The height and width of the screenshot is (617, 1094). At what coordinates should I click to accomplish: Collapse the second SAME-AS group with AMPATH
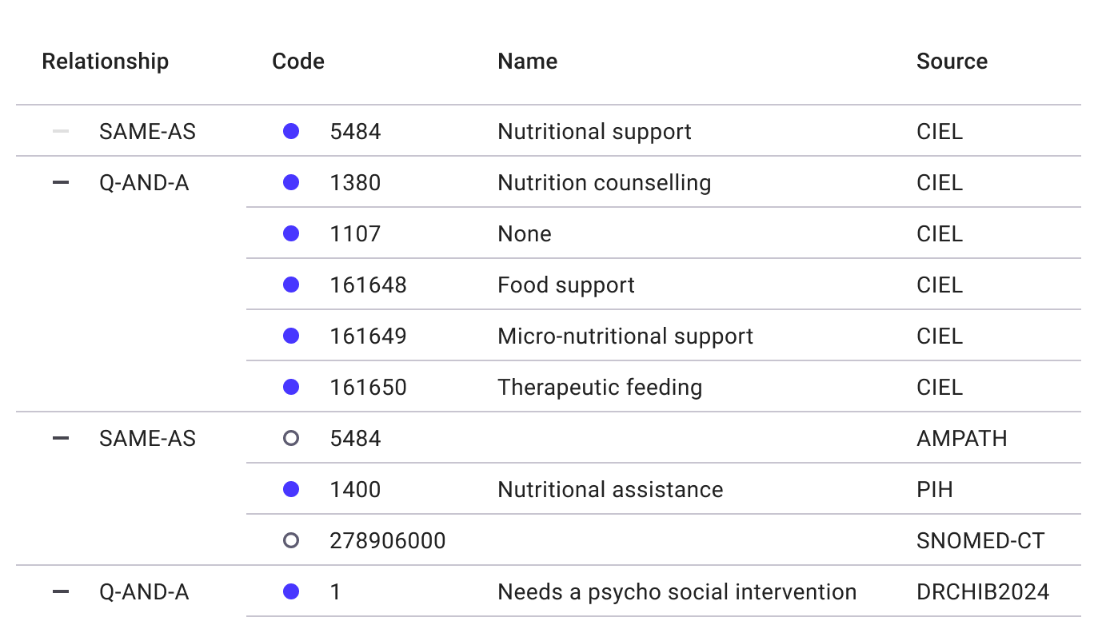(61, 438)
